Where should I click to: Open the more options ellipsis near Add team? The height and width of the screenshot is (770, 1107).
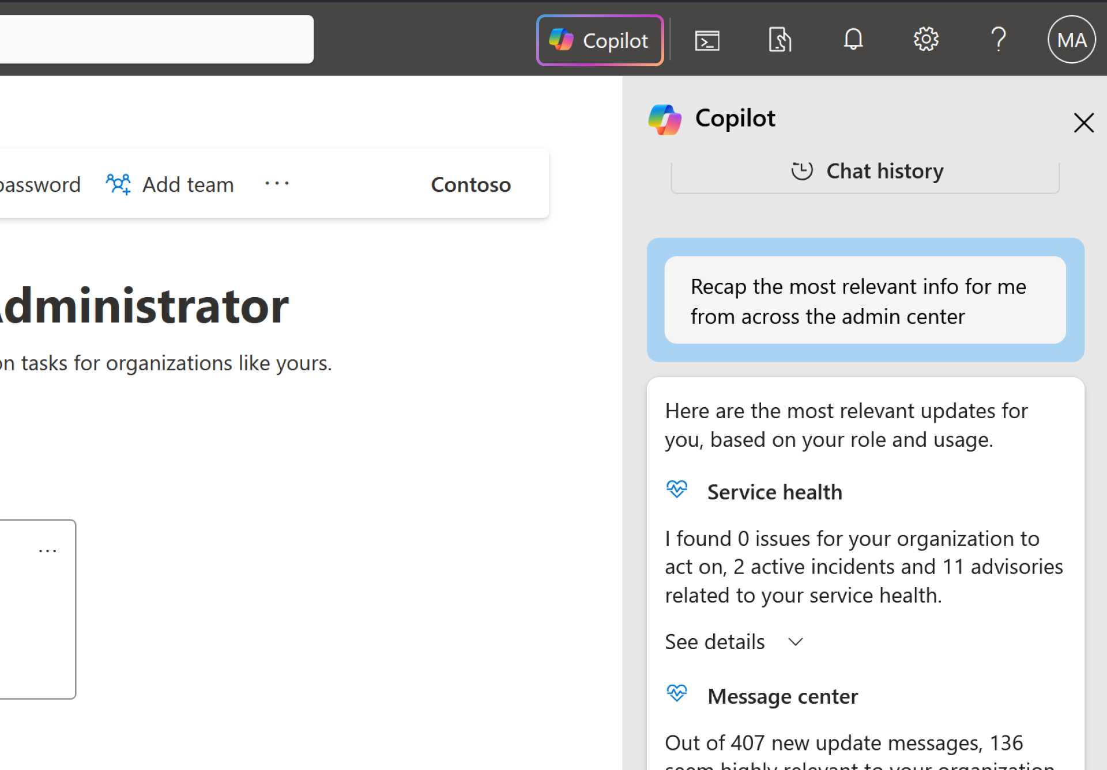pyautogui.click(x=277, y=183)
